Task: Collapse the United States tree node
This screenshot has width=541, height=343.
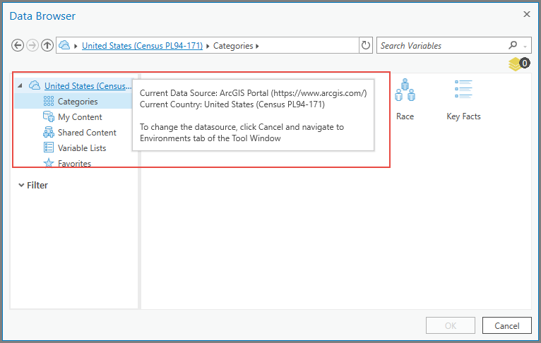Action: pyautogui.click(x=19, y=86)
